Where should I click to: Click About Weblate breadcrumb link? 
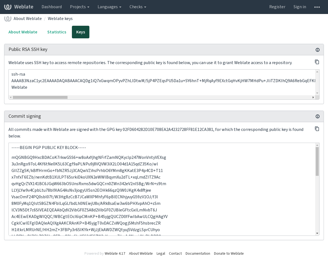coord(28,19)
